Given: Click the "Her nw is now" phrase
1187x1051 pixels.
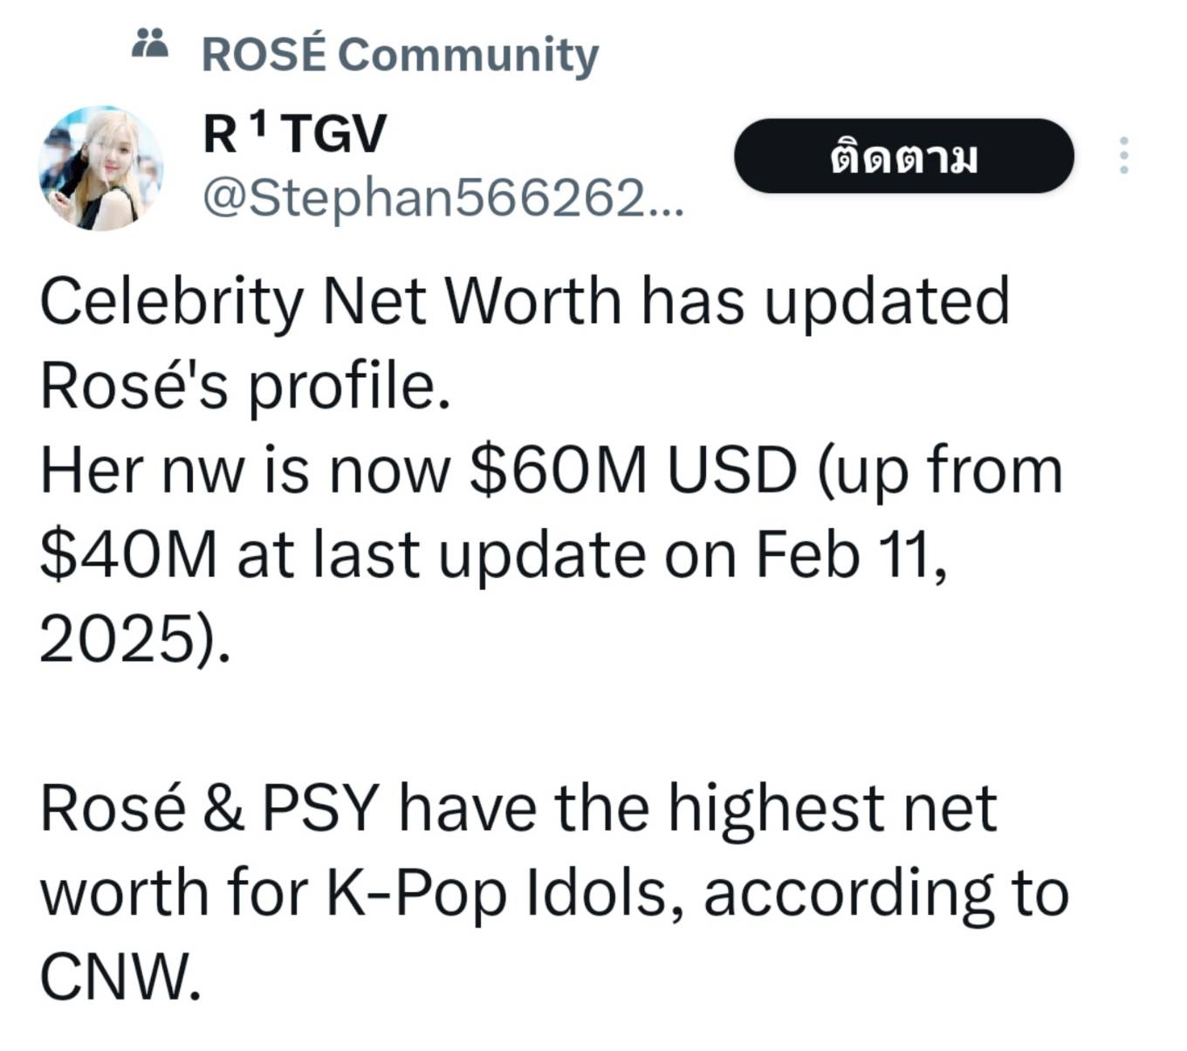Looking at the screenshot, I should pos(245,471).
